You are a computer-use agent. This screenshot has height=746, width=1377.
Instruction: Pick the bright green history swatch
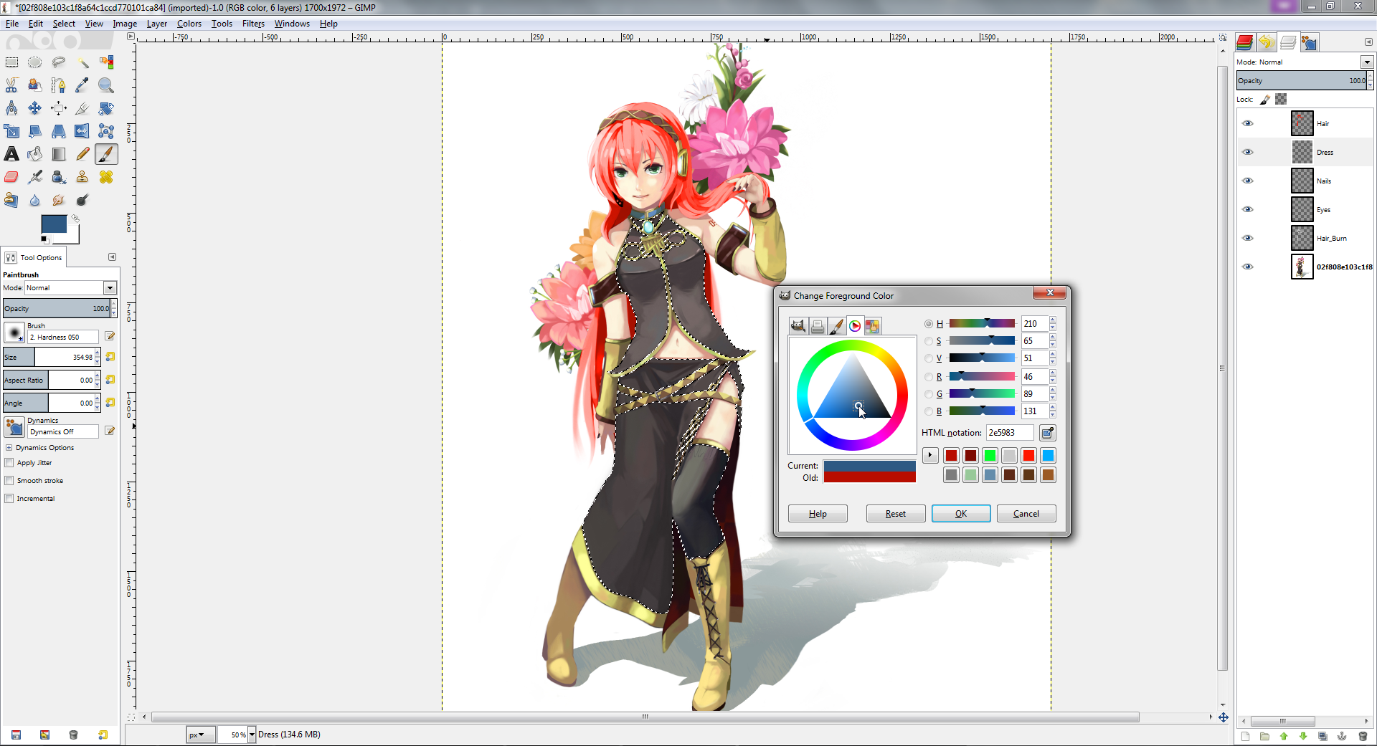pyautogui.click(x=990, y=456)
